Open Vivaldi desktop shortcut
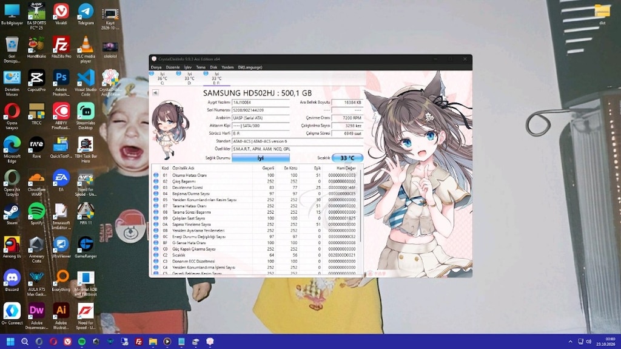621x349 pixels. point(61,15)
